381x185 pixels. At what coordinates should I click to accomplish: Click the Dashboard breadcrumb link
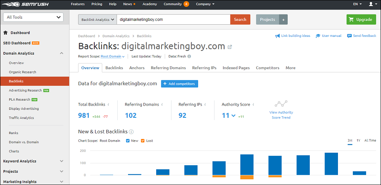tap(86, 36)
